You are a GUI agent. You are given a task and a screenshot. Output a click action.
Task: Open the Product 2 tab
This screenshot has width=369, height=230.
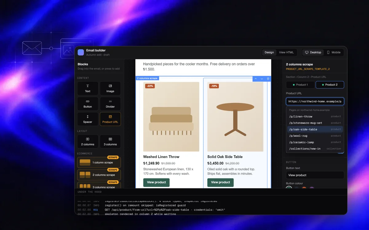coord(330,85)
